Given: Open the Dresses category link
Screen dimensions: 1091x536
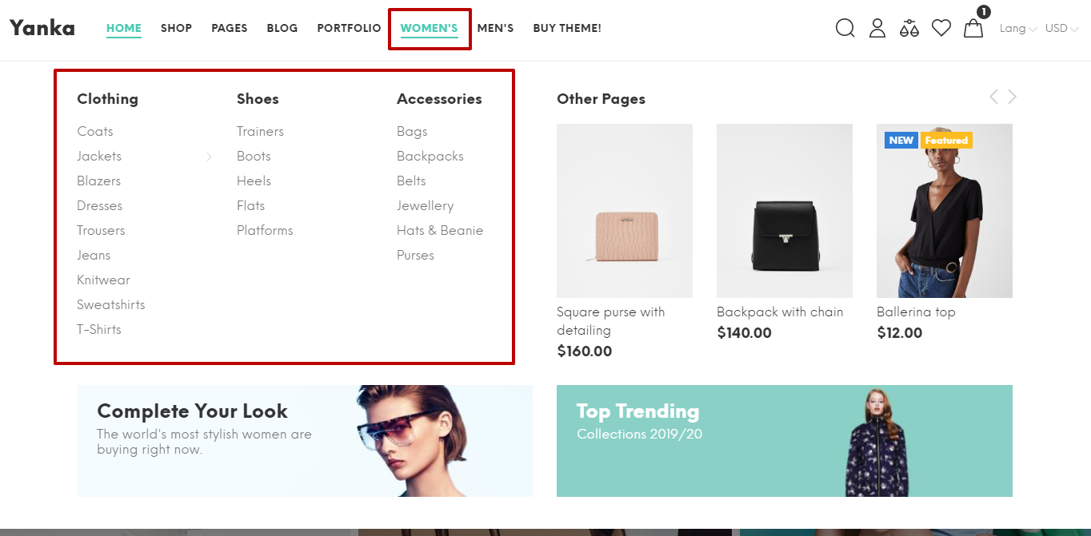Looking at the screenshot, I should coord(99,205).
